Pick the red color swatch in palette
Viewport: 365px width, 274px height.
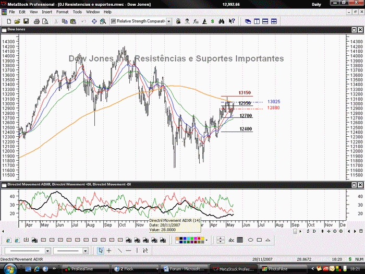tap(199, 239)
